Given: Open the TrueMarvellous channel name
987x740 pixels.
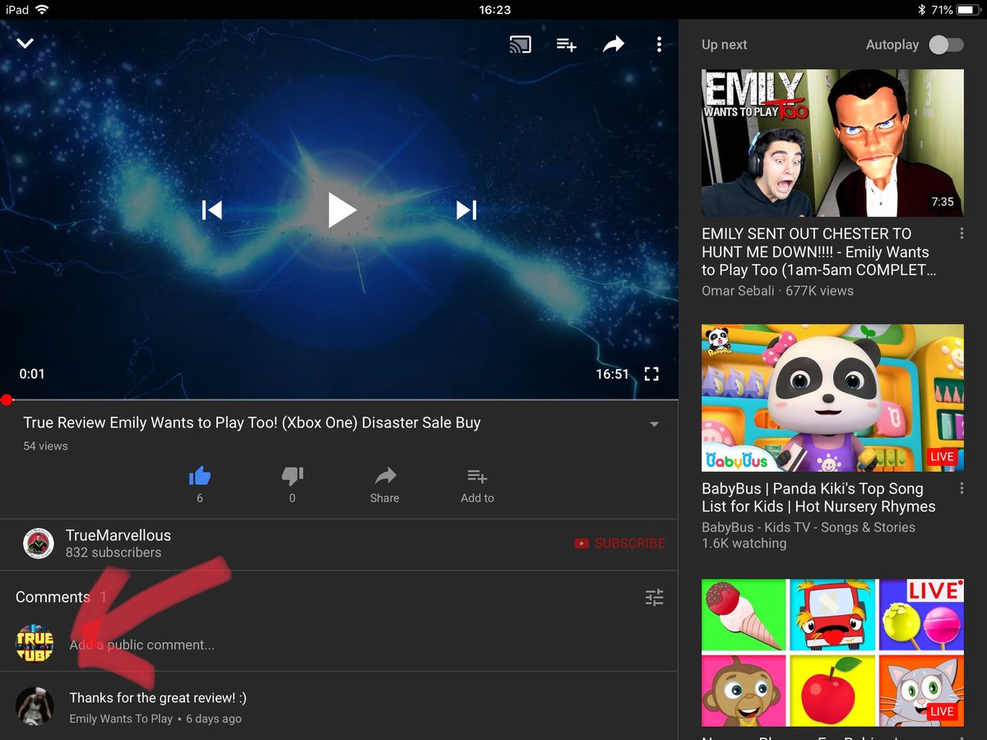Looking at the screenshot, I should coord(118,535).
